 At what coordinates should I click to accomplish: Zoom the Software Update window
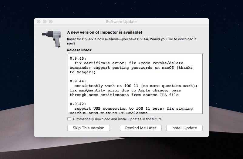pos(51,22)
